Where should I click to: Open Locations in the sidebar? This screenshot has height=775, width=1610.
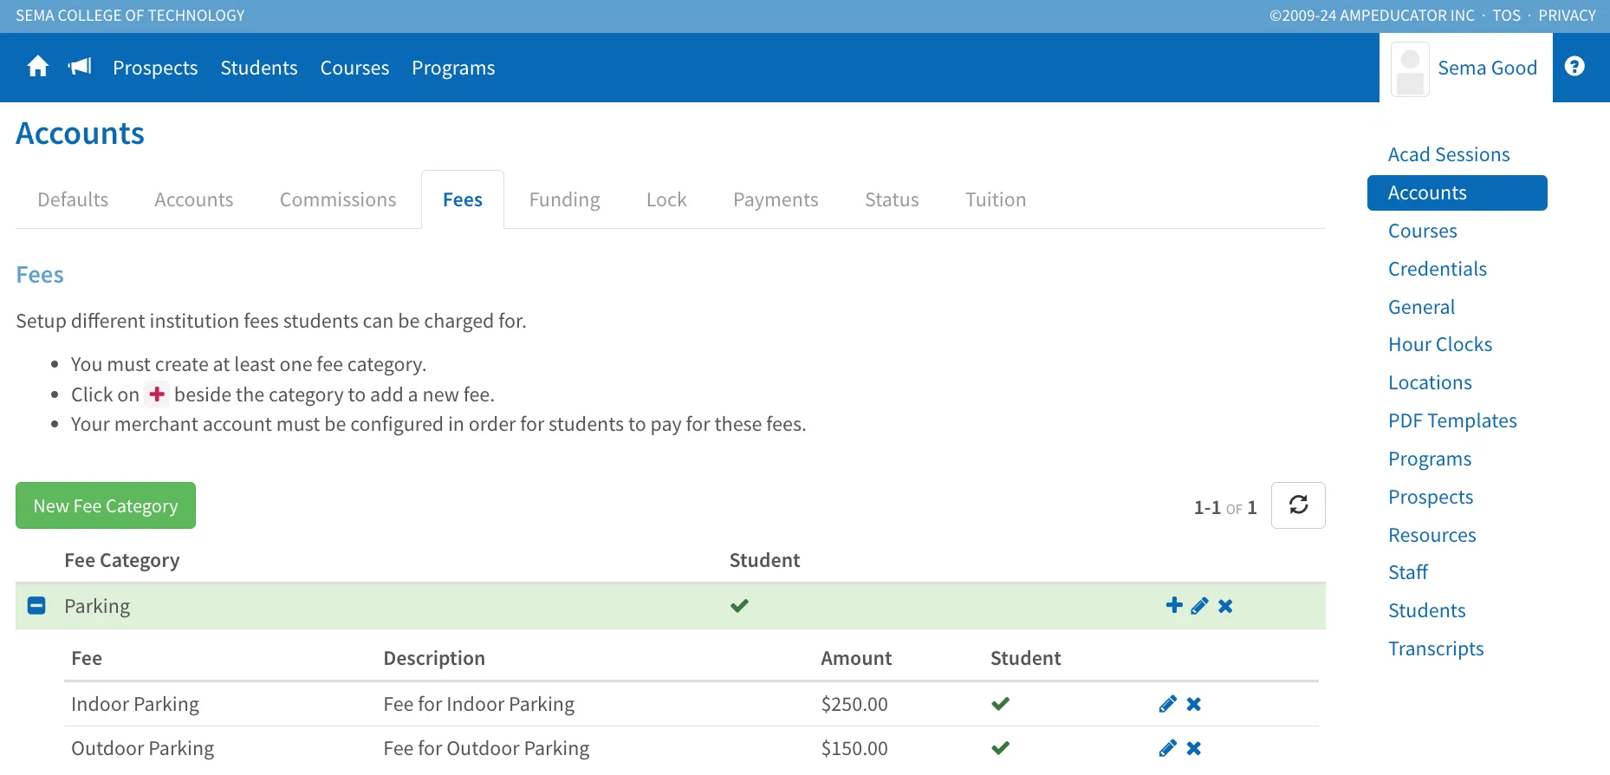(x=1430, y=382)
